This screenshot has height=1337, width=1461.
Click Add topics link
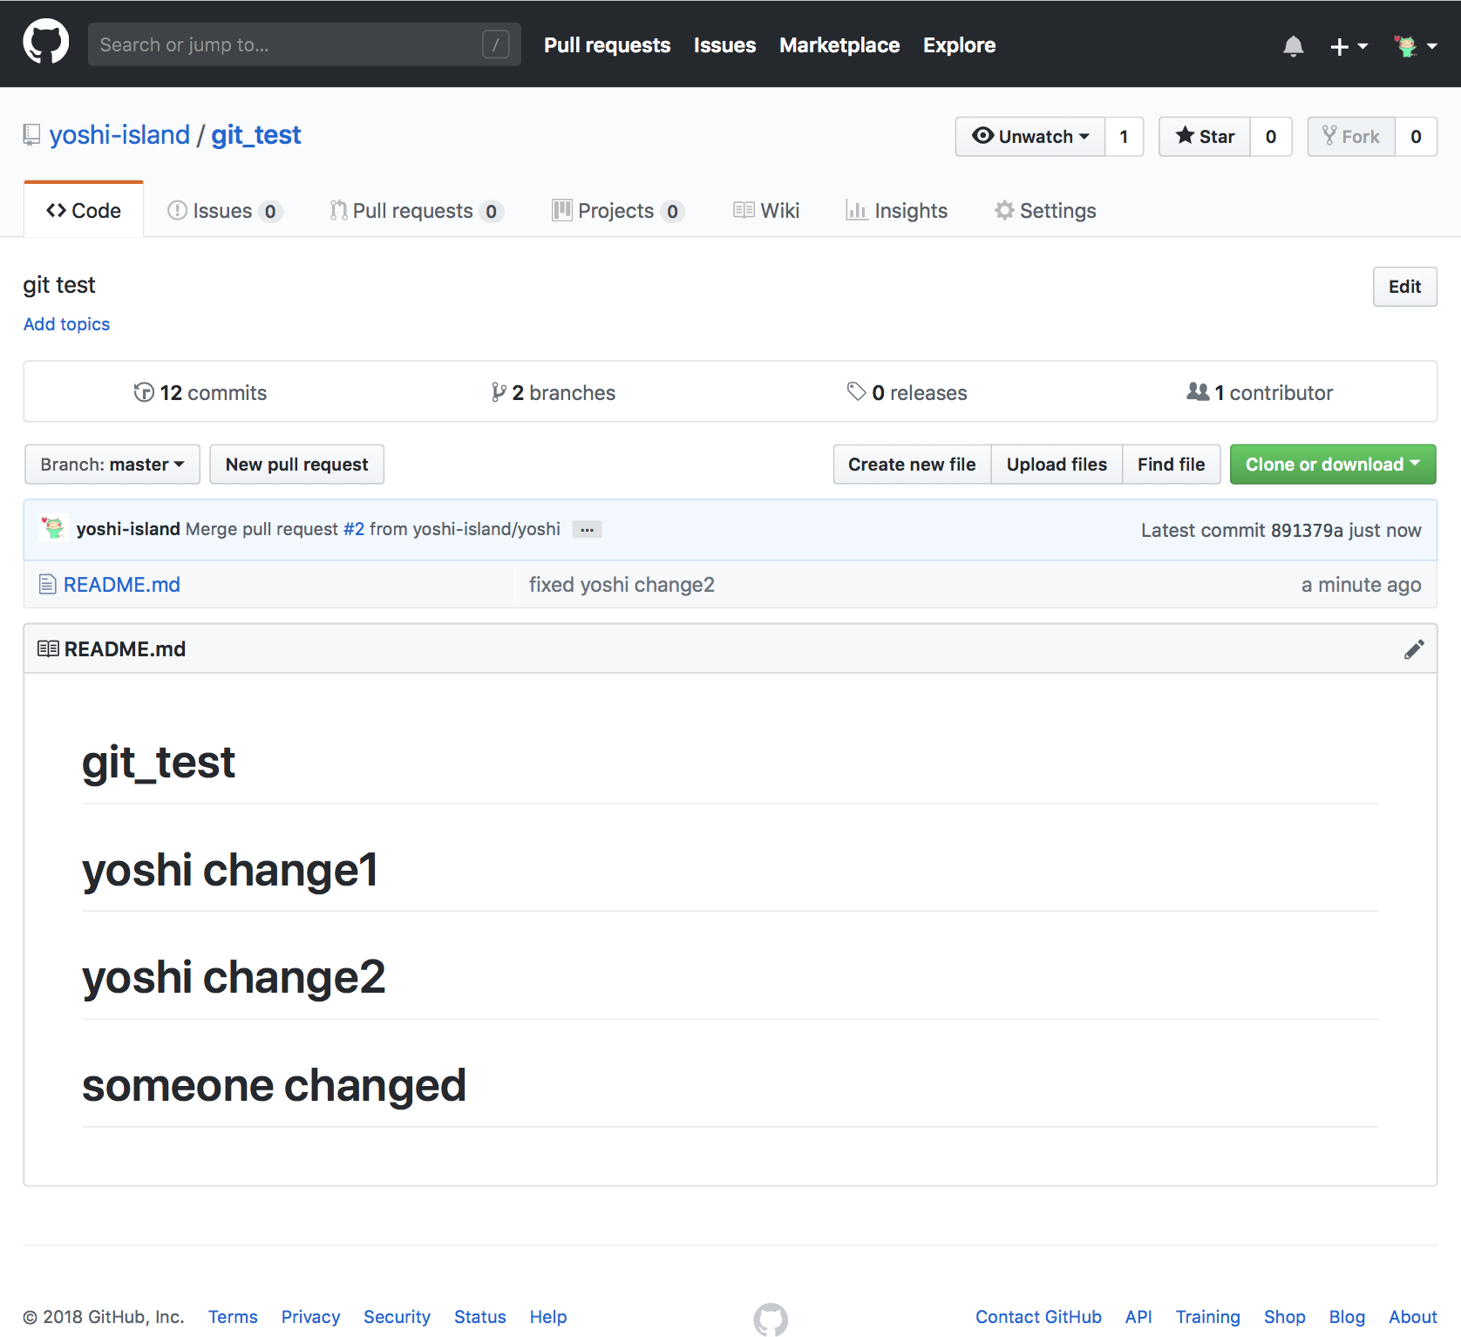[x=66, y=324]
